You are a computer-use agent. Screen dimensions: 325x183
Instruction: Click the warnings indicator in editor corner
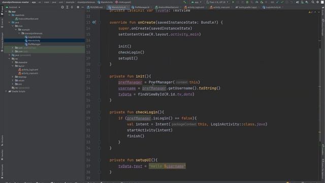(x=310, y=12)
